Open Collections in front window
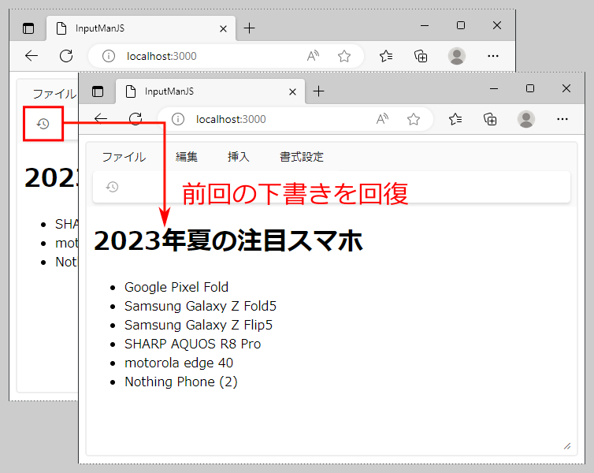Image resolution: width=594 pixels, height=473 pixels. tap(490, 119)
